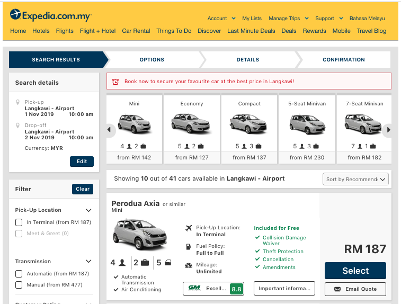Image resolution: width=401 pixels, height=304 pixels.
Task: Open the Excellent 8.8 supplier rating
Action: [x=213, y=289]
